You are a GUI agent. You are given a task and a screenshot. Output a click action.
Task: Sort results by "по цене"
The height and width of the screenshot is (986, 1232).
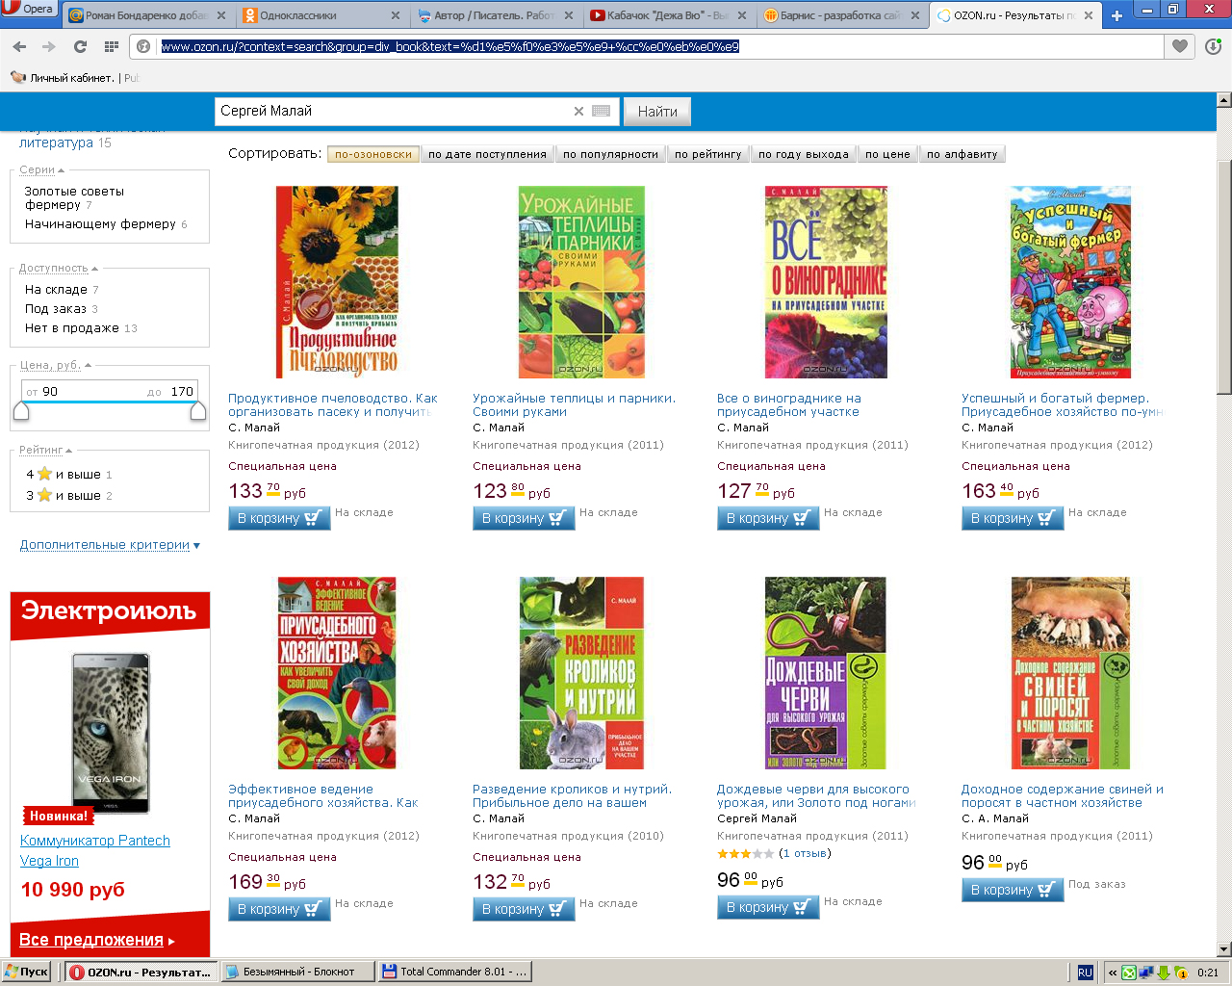click(887, 154)
